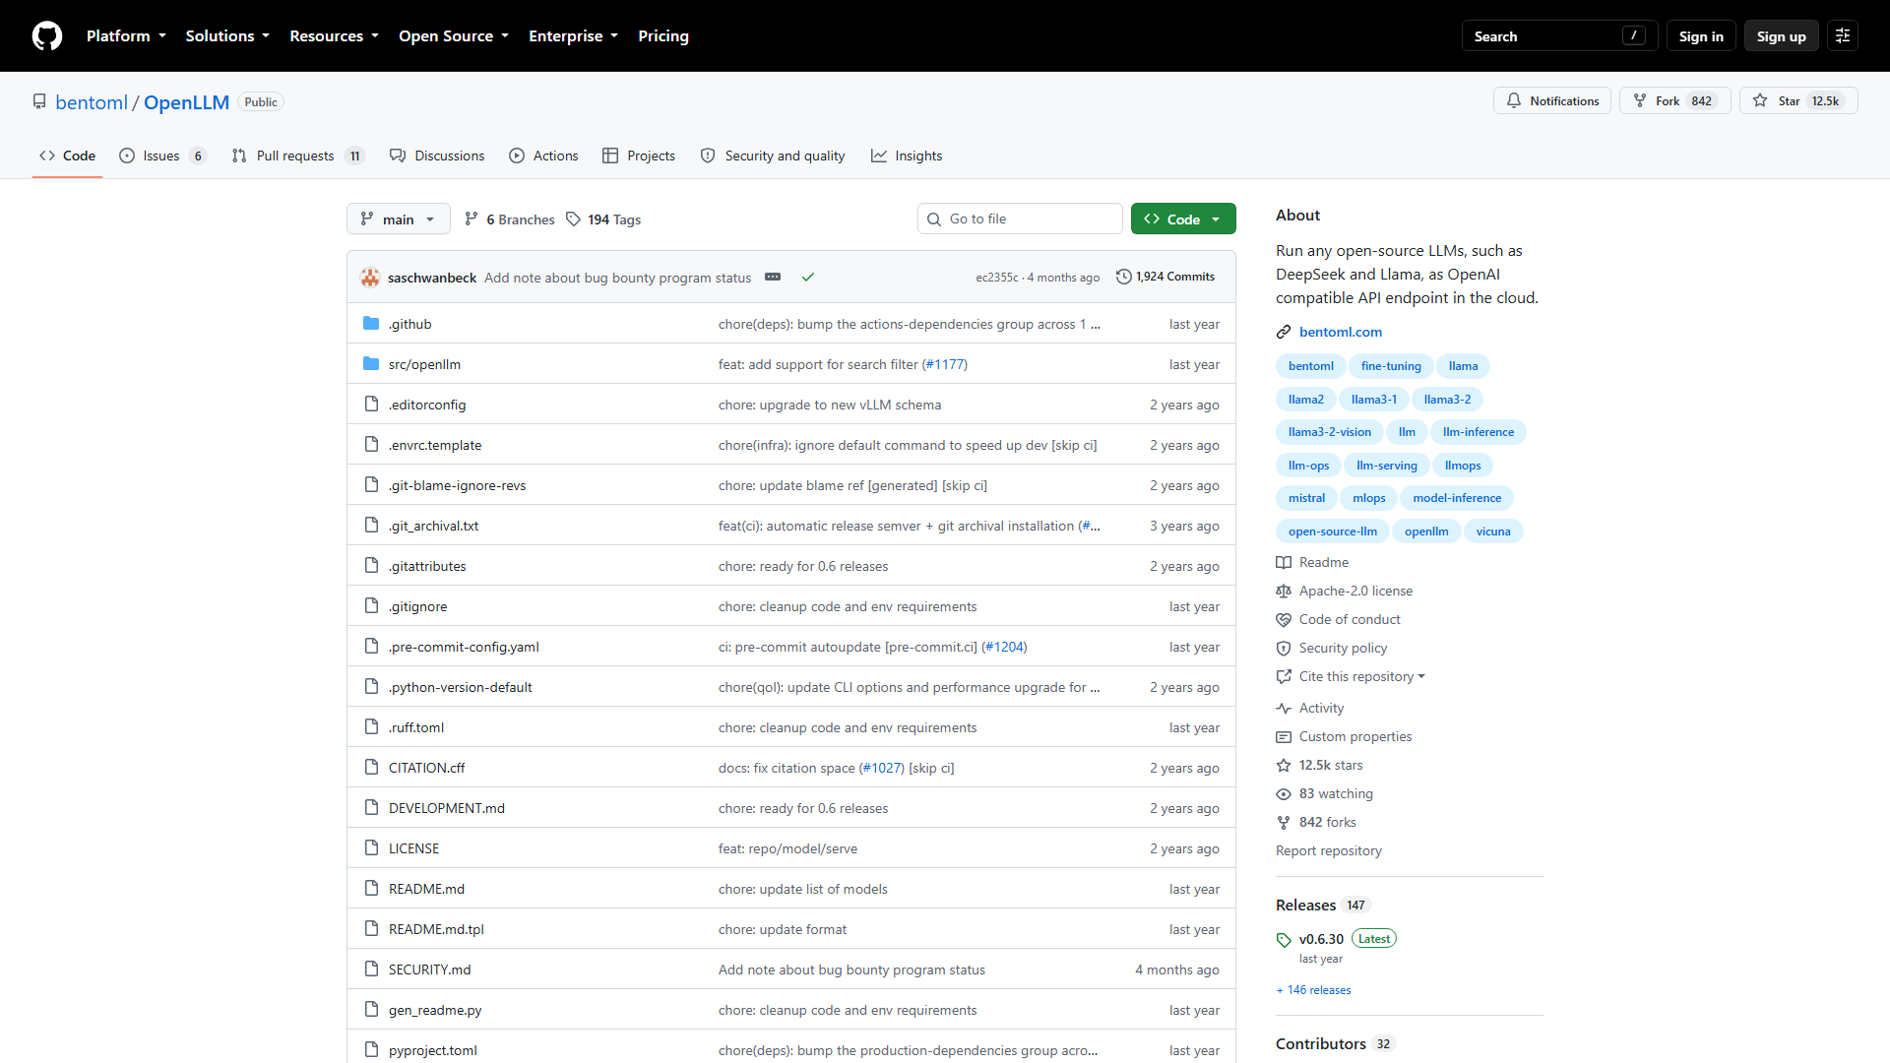Open the README.md file
This screenshot has height=1063, width=1890.
(426, 889)
